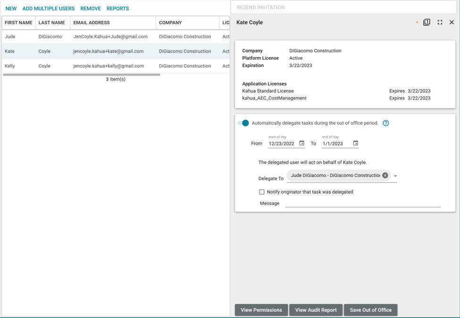Remove Jude DiGiacomo delegate chip
The image size is (460, 318).
[385, 175]
